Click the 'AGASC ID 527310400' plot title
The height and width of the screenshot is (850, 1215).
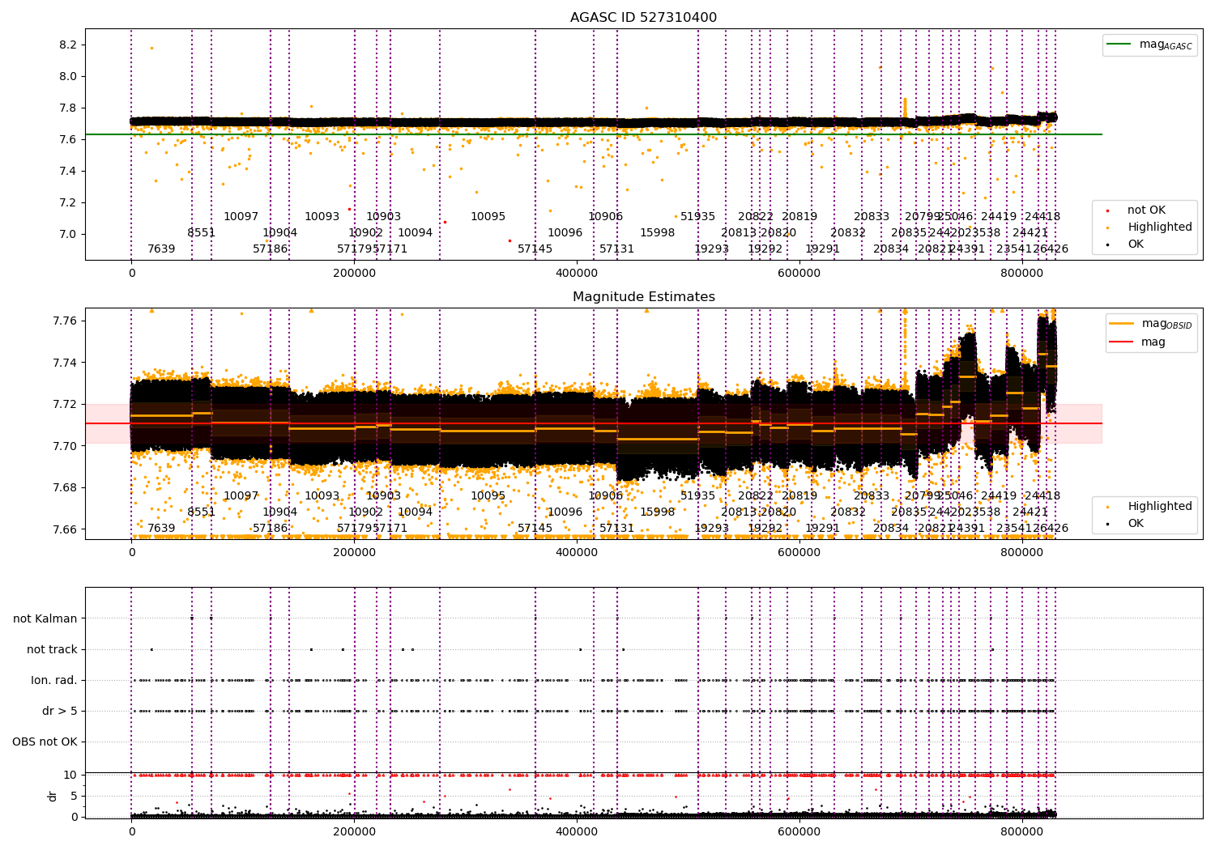[643, 17]
